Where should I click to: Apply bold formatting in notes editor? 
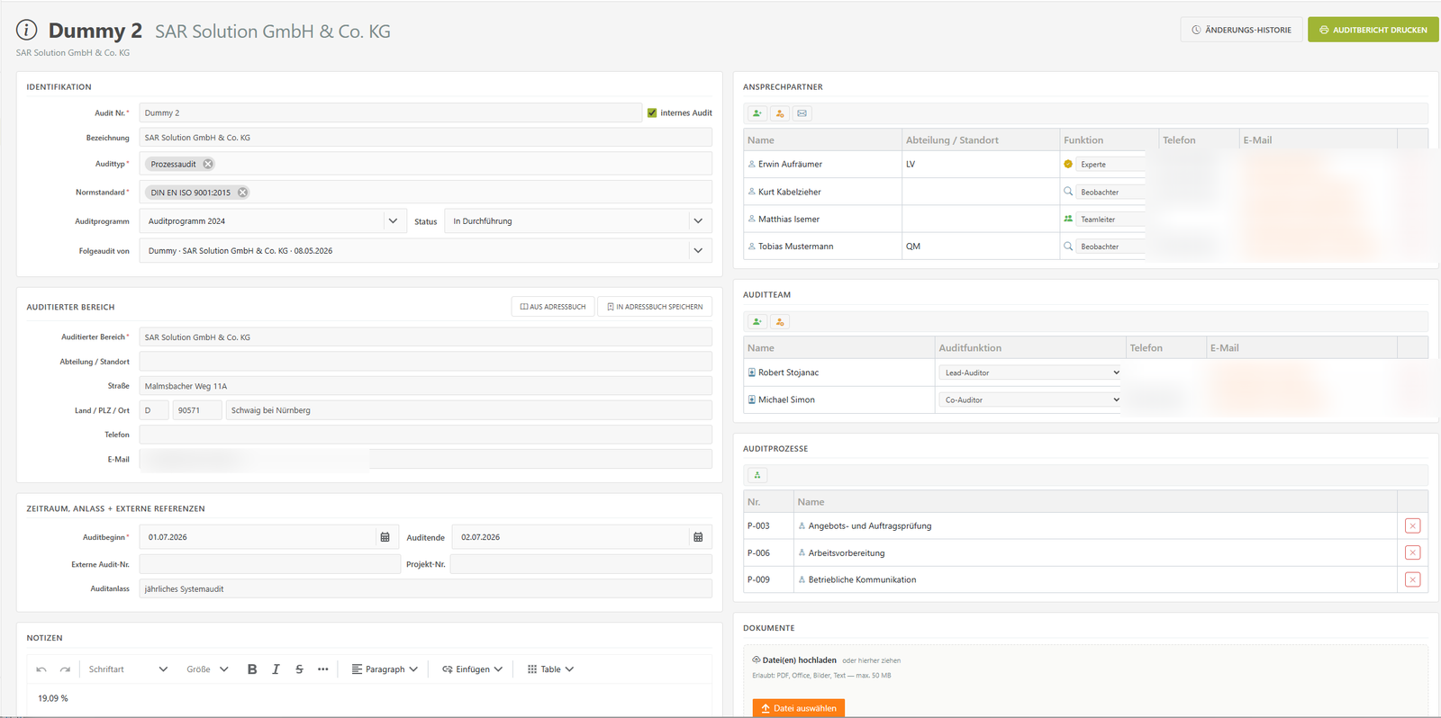pos(252,669)
